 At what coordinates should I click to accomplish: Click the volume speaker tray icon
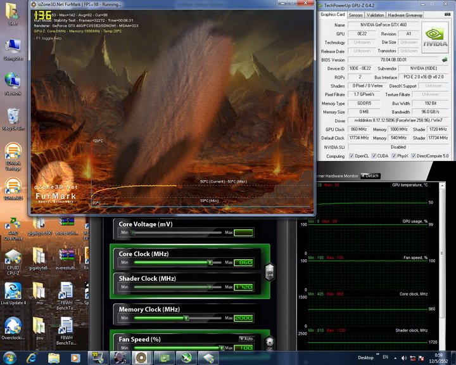[404, 358]
